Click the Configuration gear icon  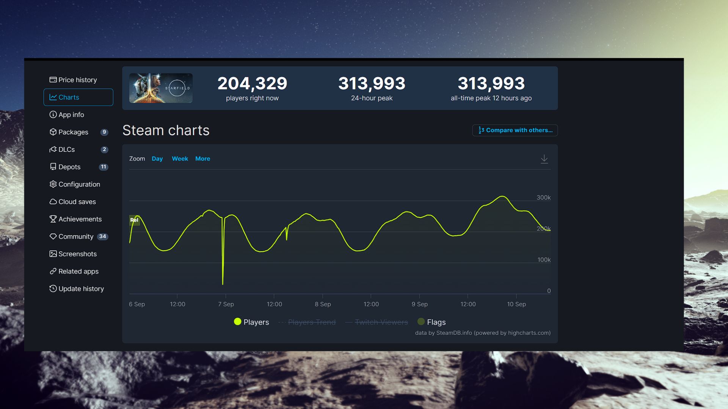point(53,184)
